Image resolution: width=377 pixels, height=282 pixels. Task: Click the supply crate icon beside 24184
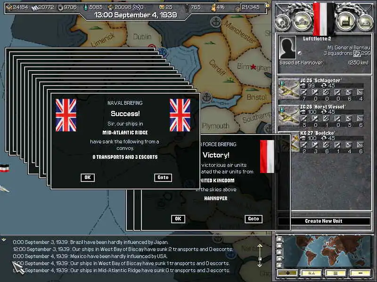pos(9,8)
